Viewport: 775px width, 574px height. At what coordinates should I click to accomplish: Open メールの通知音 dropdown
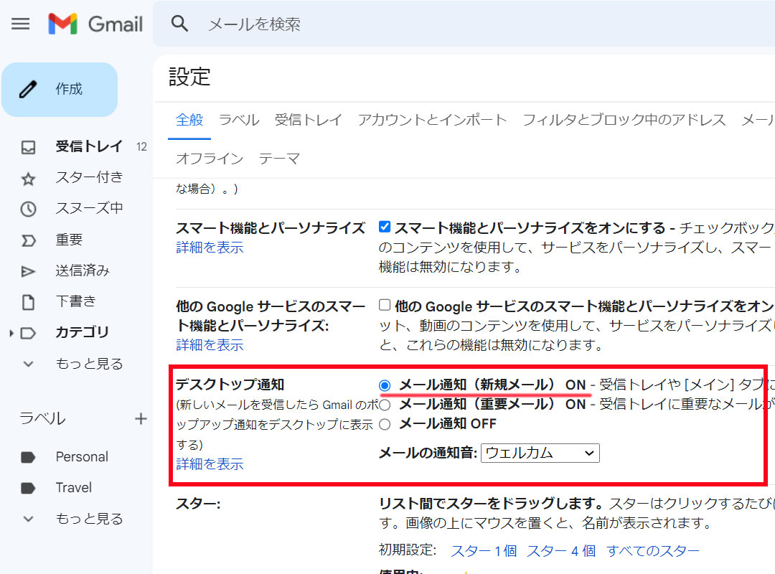point(540,453)
